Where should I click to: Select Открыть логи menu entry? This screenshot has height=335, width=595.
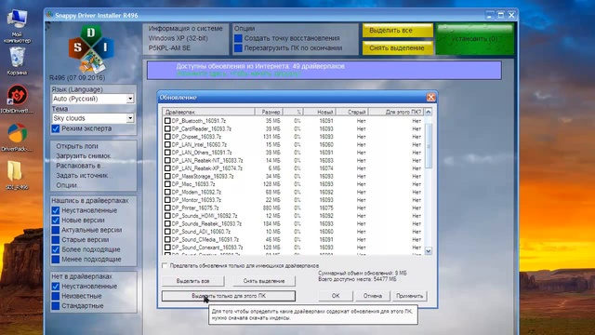(x=77, y=146)
